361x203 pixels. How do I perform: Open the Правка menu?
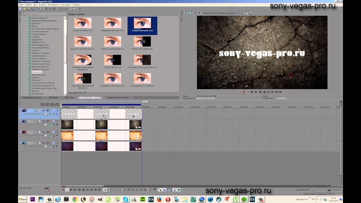tap(28, 5)
